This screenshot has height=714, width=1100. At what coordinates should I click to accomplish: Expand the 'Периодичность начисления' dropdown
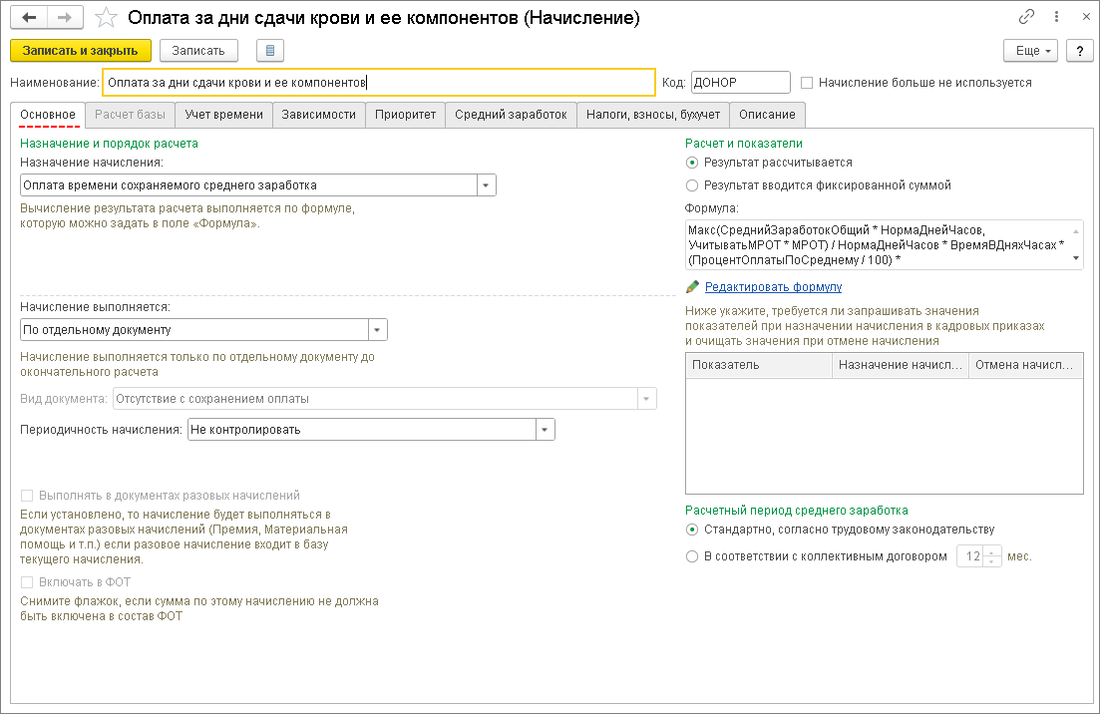(545, 430)
